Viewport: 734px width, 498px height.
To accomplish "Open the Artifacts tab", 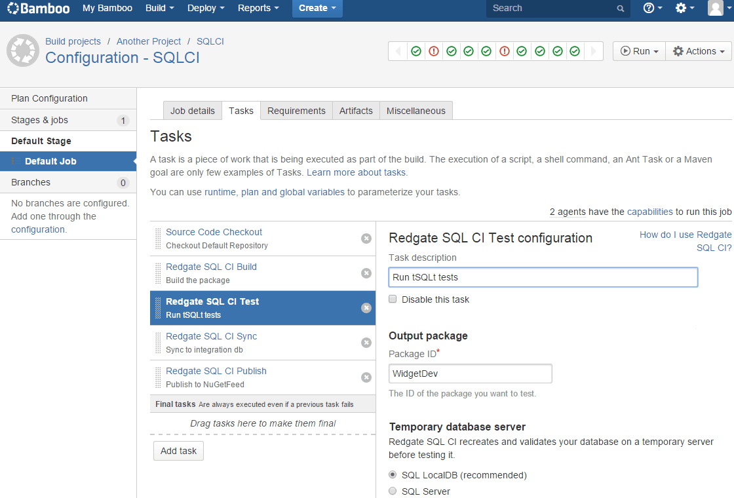I will [x=356, y=111].
